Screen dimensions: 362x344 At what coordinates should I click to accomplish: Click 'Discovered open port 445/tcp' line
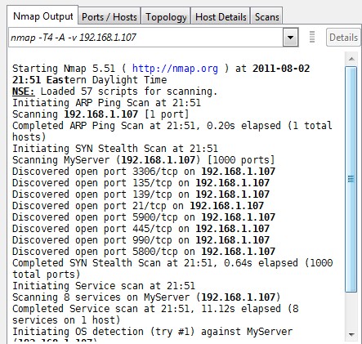click(x=141, y=229)
